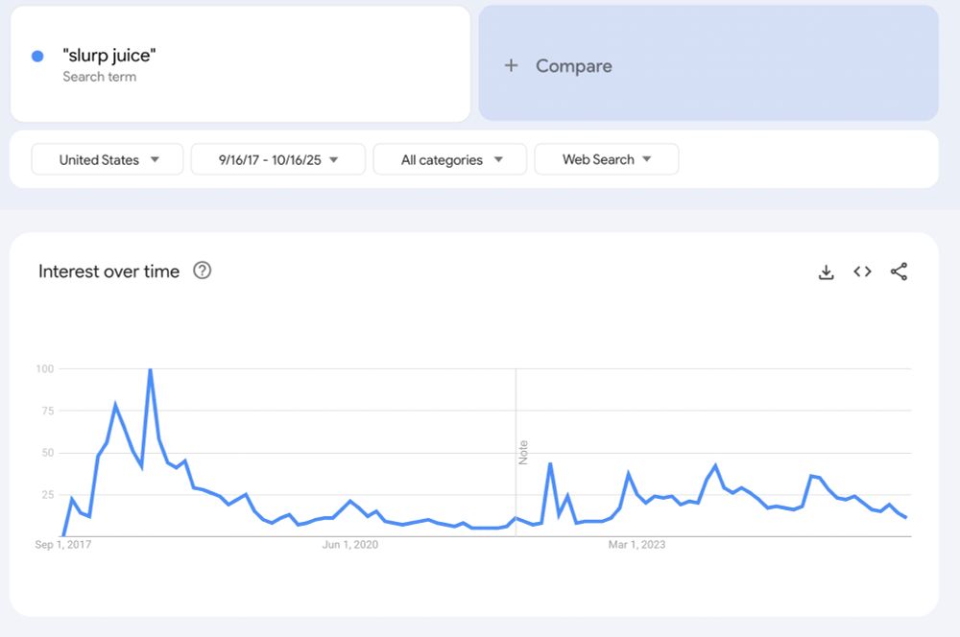Expand the 9/16/17 - 10/16/25 date range
The height and width of the screenshot is (637, 960).
point(278,159)
